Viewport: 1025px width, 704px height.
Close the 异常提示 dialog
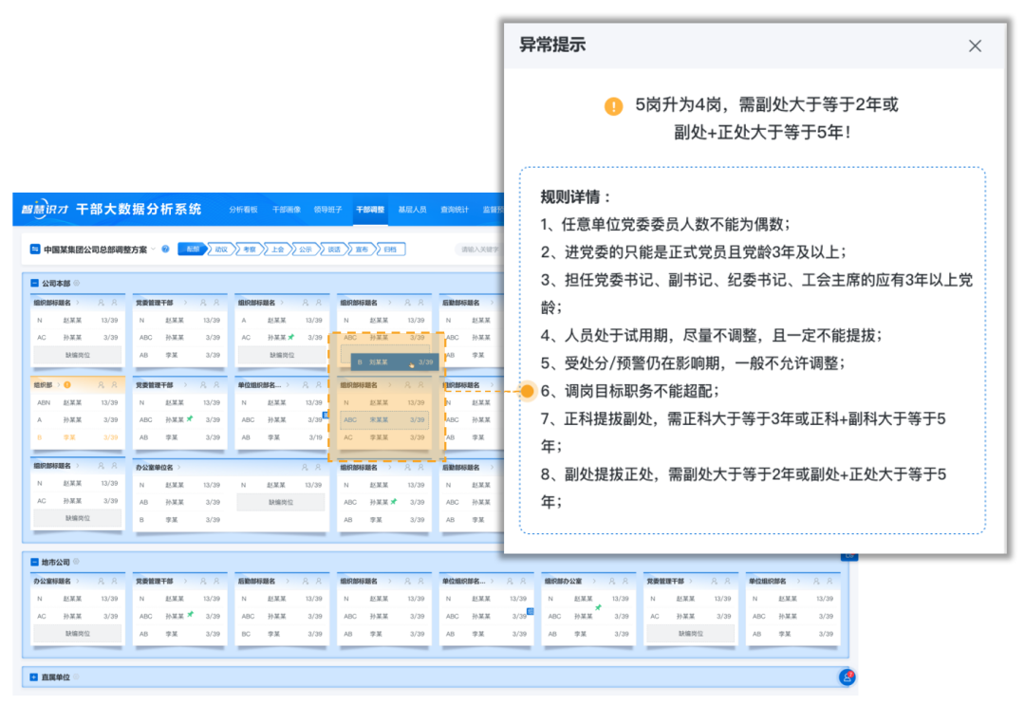point(975,46)
